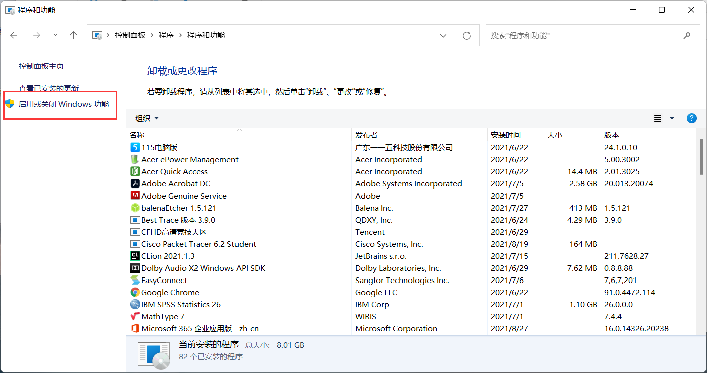Click the Adobe Acrobat DC program icon

135,184
